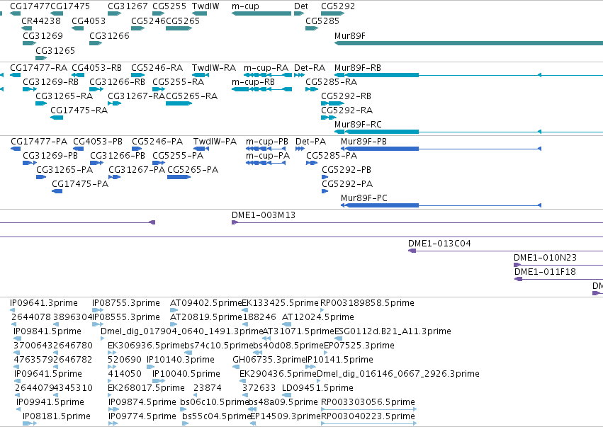Select the m-cup gene bar
This screenshot has height=427, width=603.
261,13
